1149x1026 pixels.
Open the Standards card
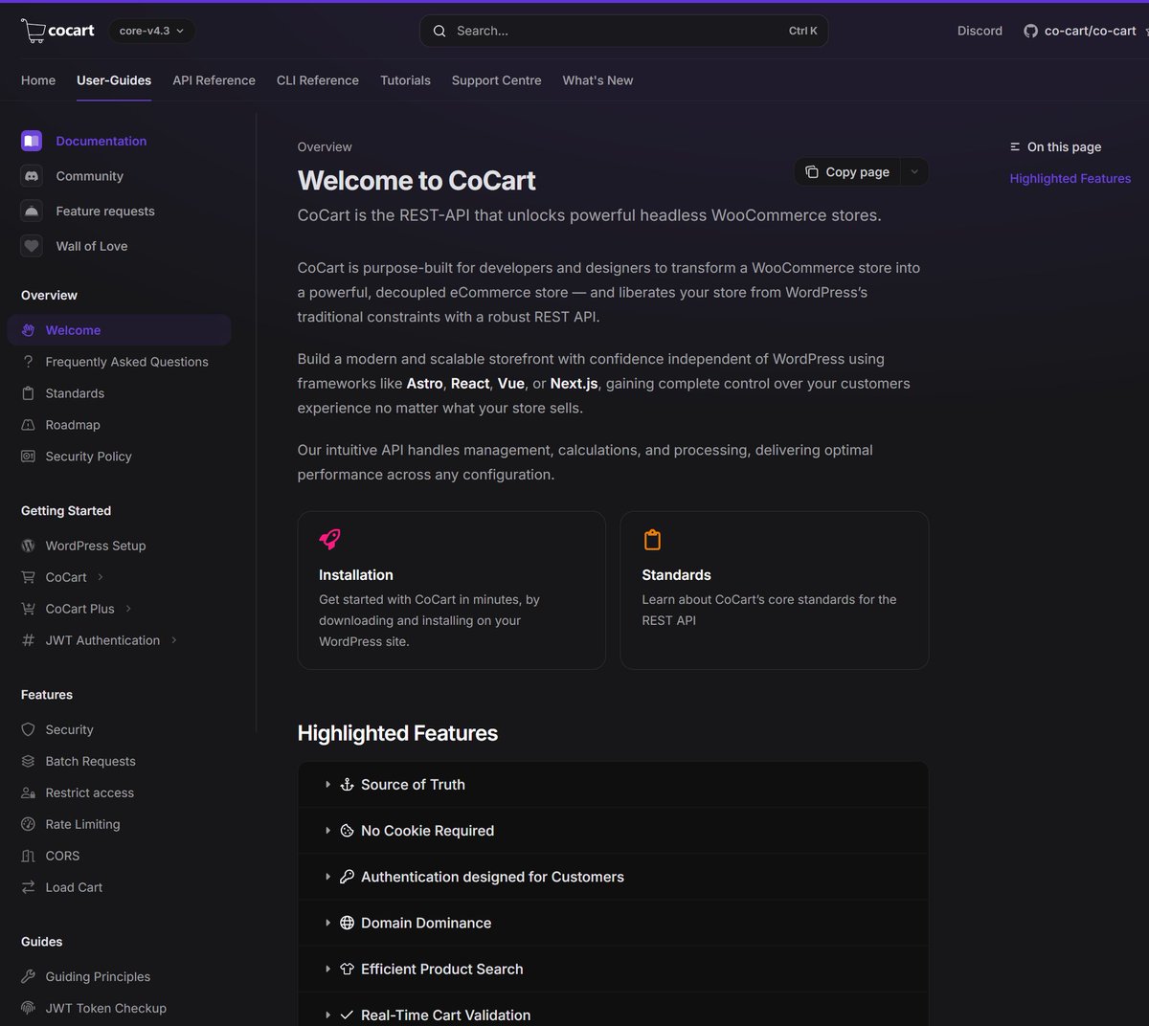pyautogui.click(x=775, y=590)
